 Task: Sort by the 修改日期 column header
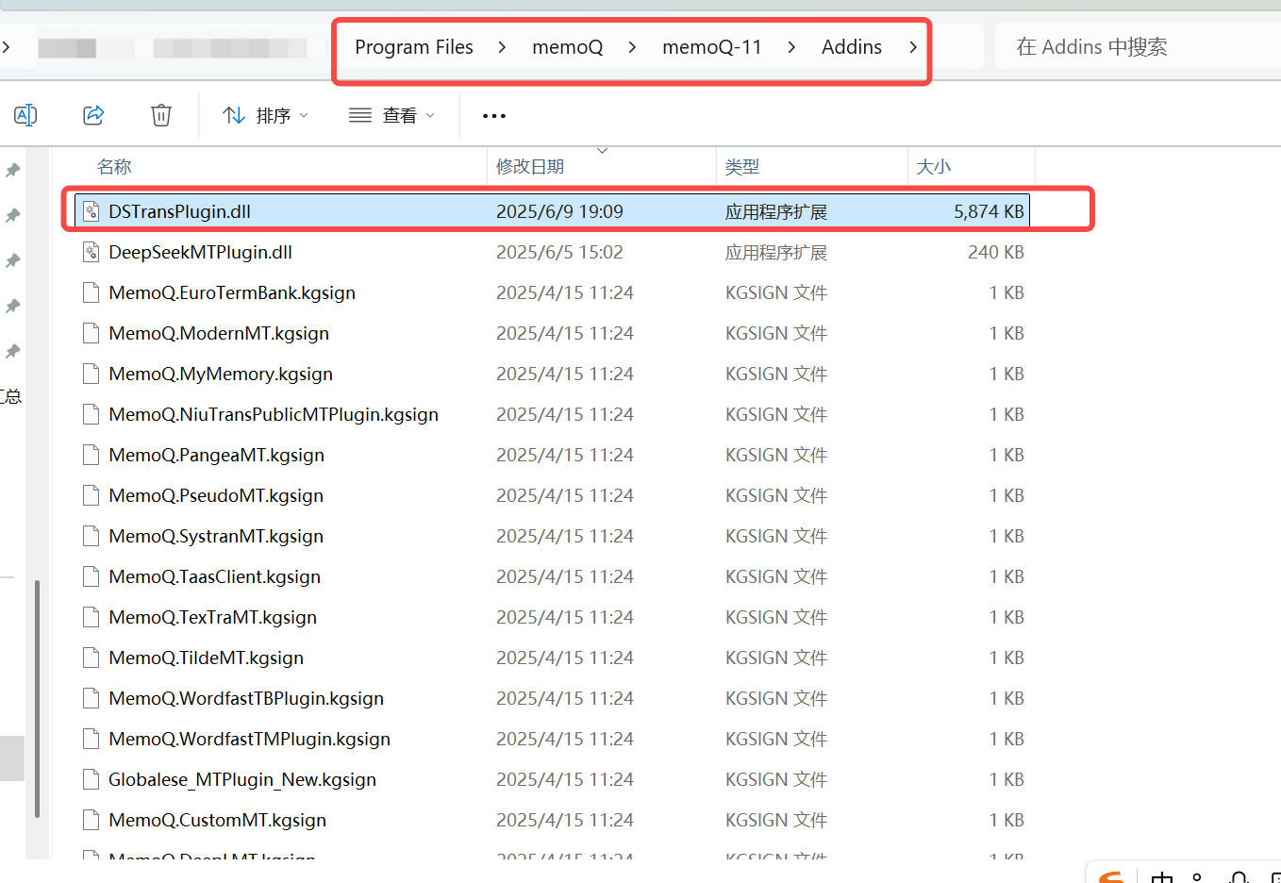point(530,167)
